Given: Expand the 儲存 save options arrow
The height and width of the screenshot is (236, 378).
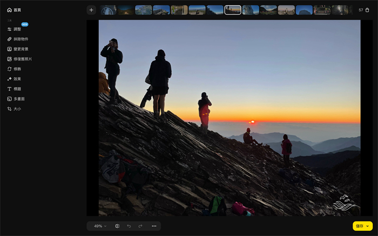Looking at the screenshot, I should pos(368,226).
